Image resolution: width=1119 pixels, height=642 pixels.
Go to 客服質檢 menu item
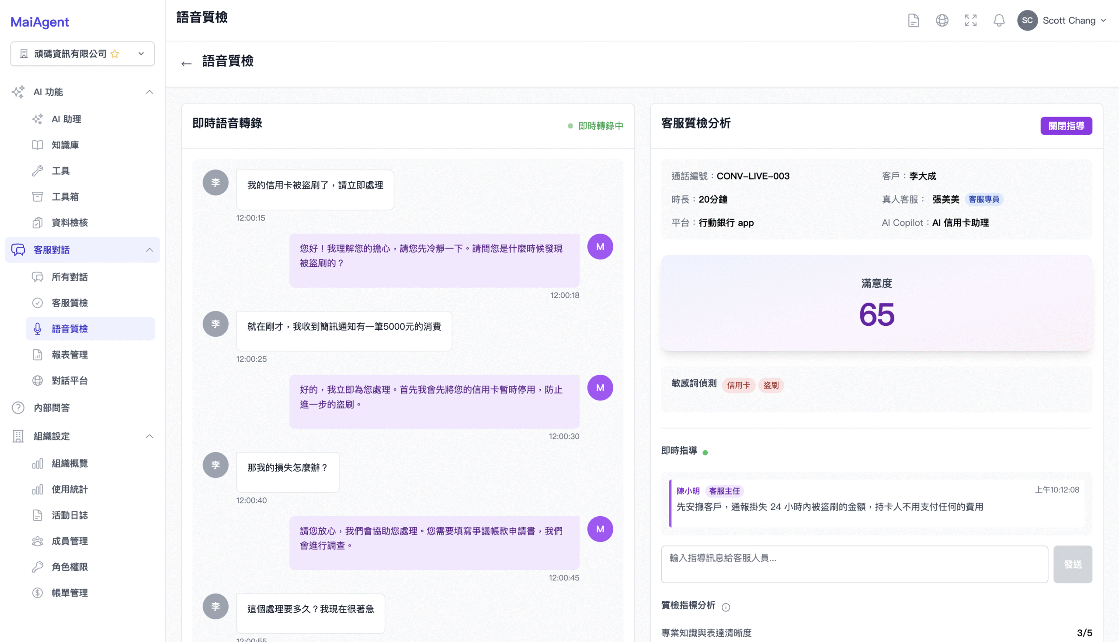pos(70,303)
